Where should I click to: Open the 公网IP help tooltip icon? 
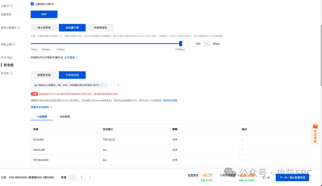(12, 6)
